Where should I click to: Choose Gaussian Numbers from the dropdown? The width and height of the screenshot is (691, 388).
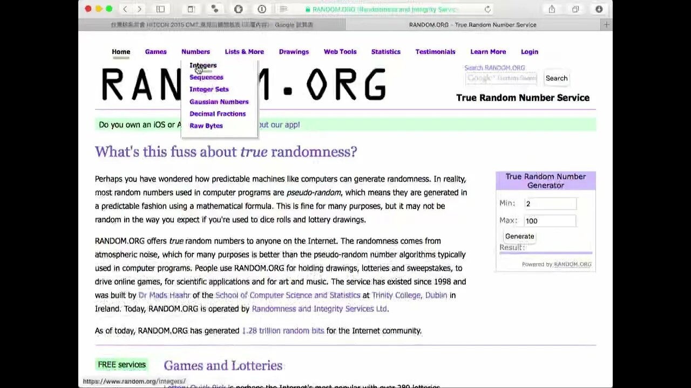(219, 102)
